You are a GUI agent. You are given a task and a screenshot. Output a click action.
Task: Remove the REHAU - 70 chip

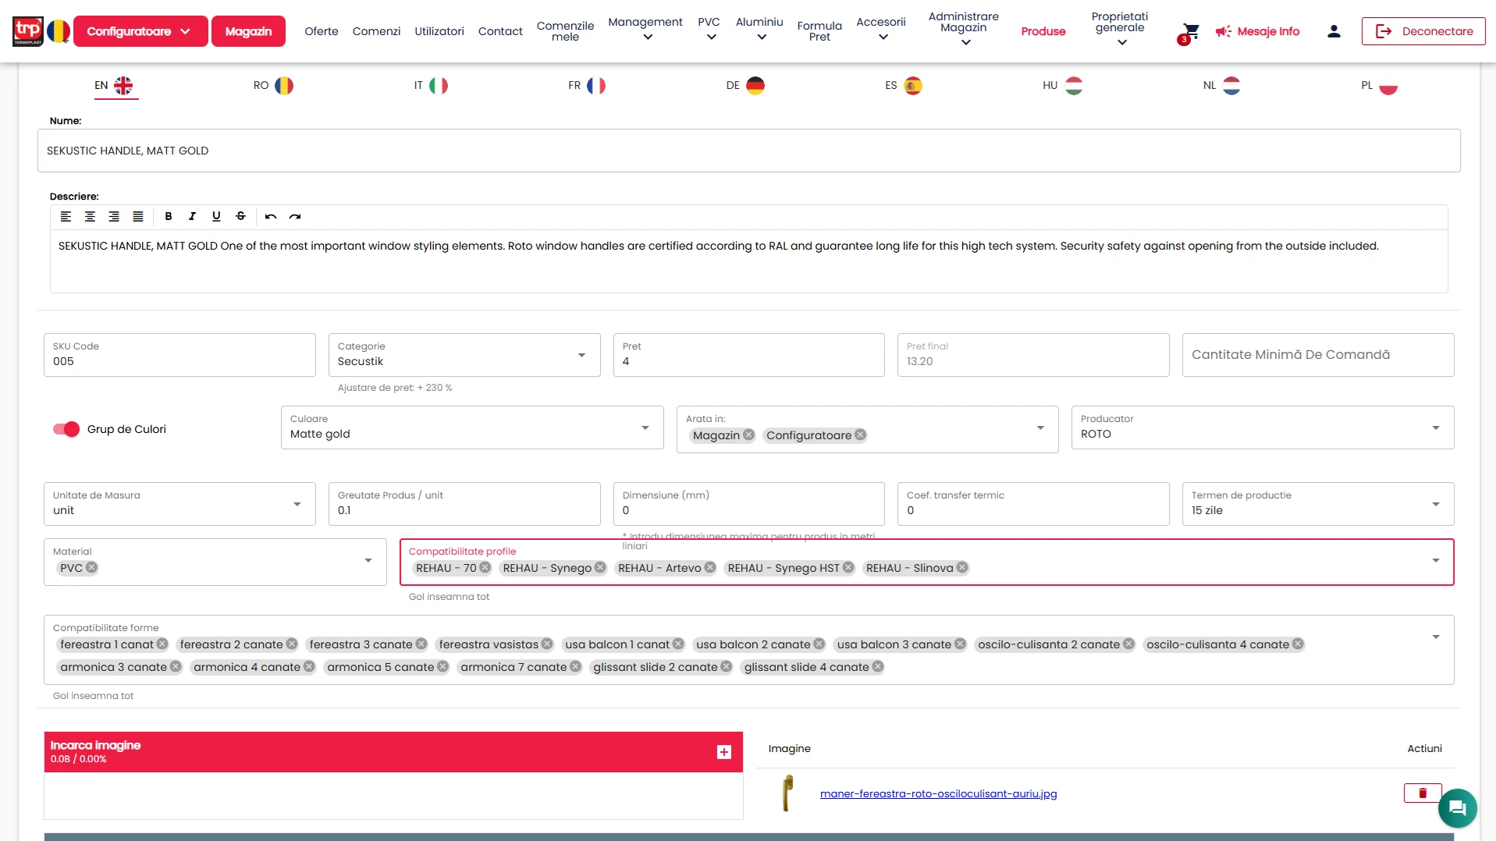pos(485,568)
